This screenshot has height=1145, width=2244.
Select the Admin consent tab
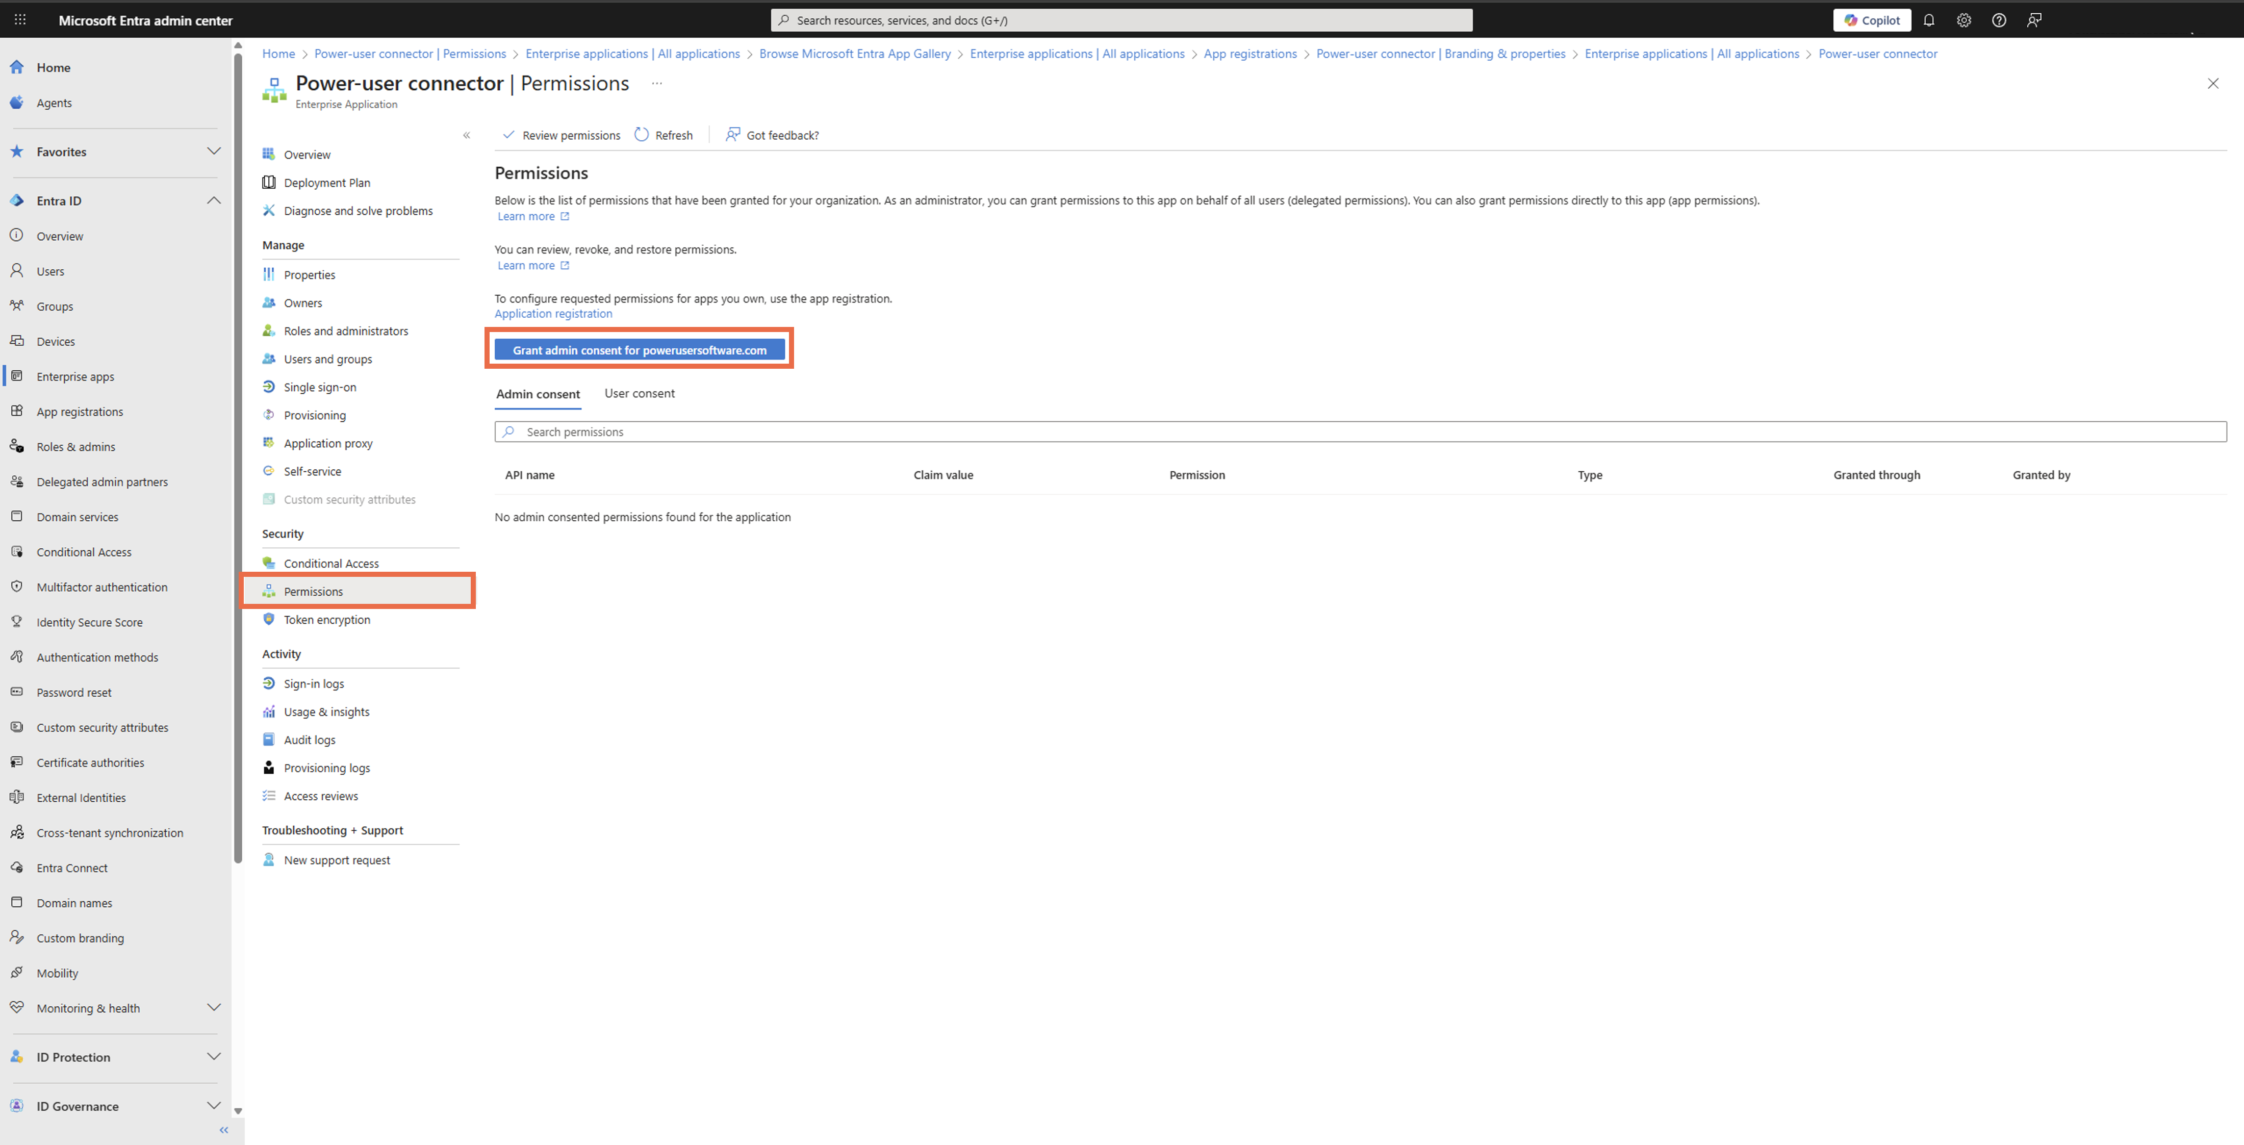(x=538, y=394)
